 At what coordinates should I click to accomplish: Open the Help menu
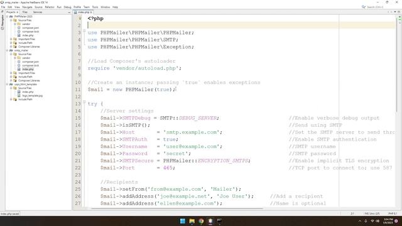tap(115, 7)
